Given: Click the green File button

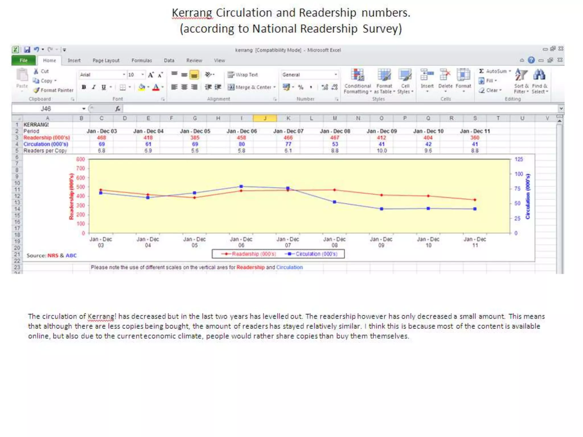Looking at the screenshot, I should pyautogui.click(x=24, y=61).
